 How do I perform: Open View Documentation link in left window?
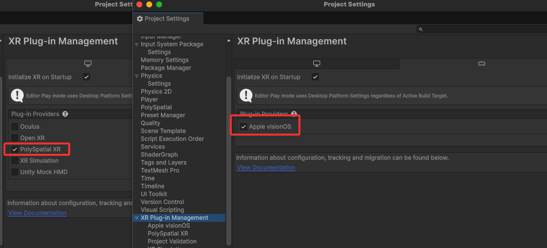[38, 213]
